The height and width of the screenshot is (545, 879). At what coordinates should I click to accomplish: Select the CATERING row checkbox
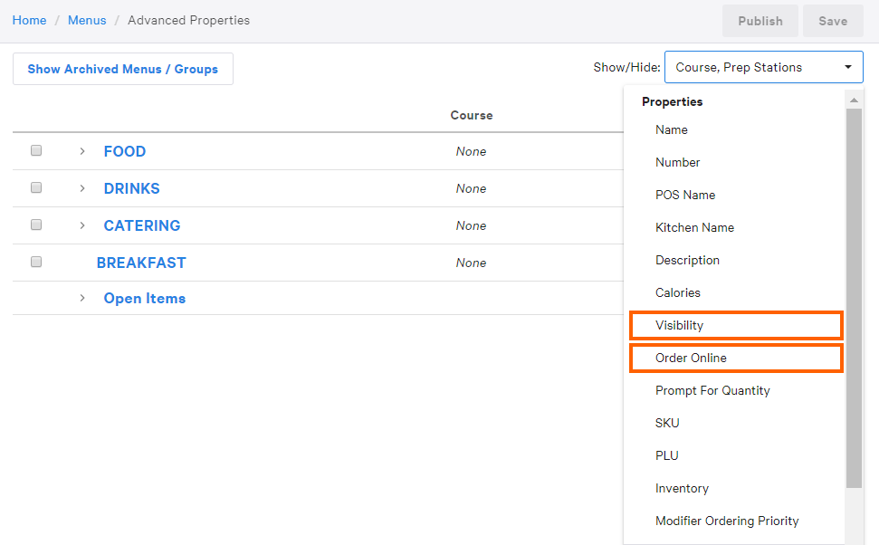click(x=36, y=225)
